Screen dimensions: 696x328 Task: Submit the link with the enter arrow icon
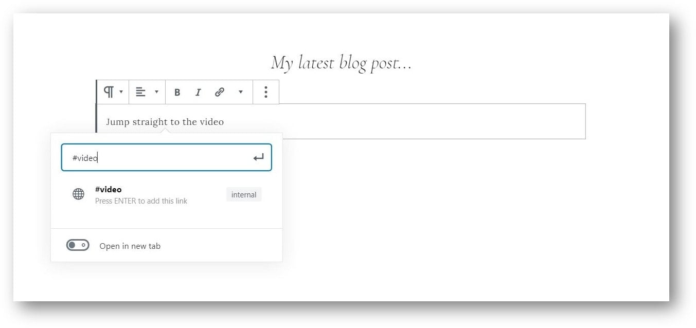[x=258, y=157]
